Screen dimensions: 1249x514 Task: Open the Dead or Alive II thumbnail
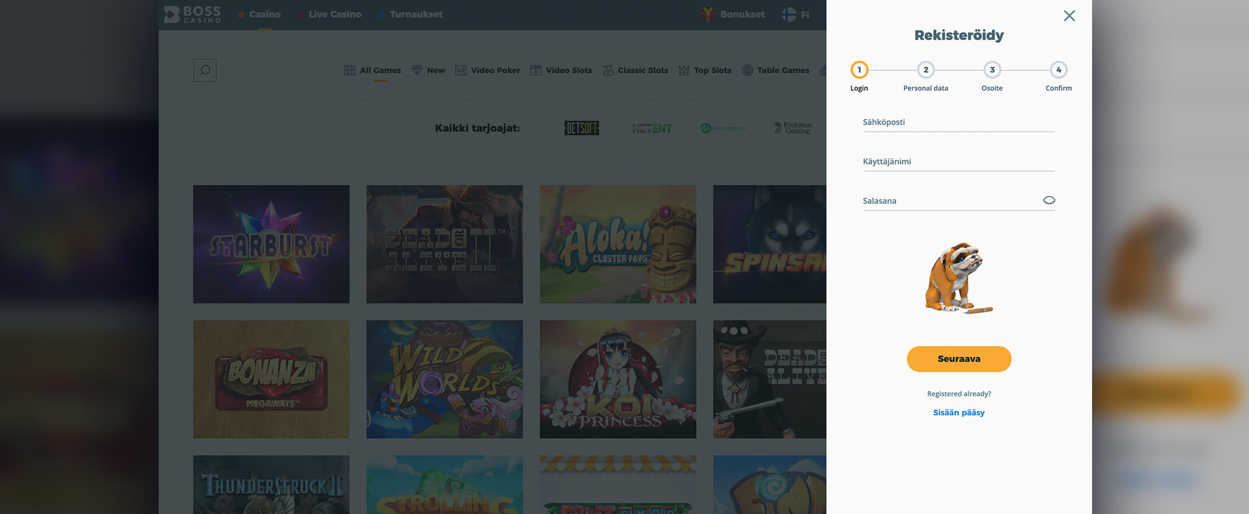click(445, 244)
